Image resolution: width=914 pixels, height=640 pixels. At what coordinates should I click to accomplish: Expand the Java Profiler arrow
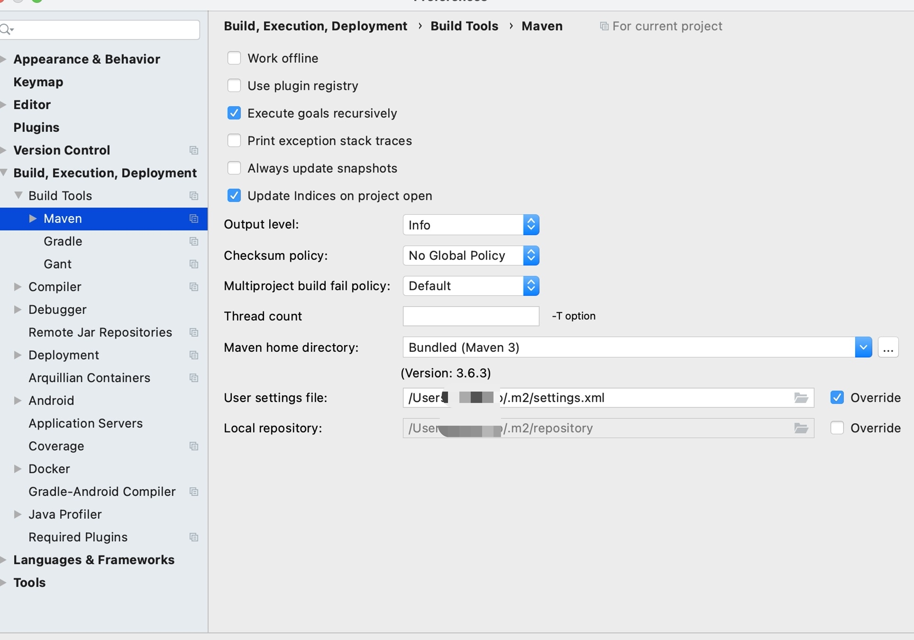tap(18, 514)
